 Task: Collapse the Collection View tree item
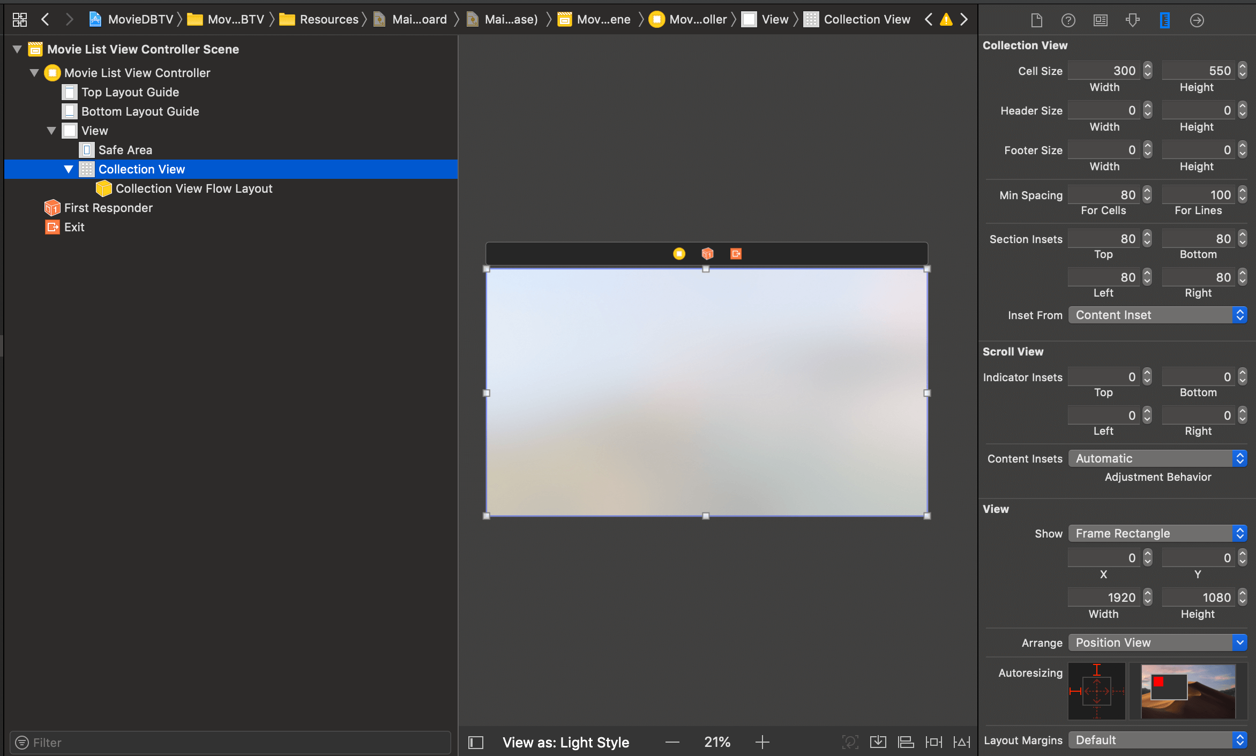69,169
